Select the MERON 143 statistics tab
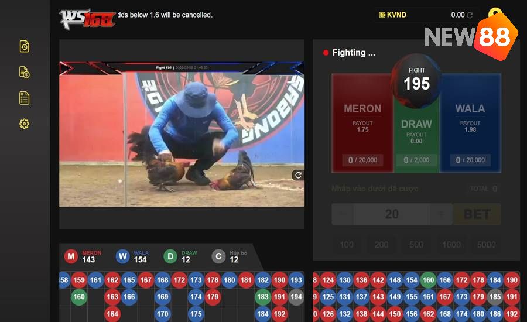This screenshot has height=322, width=527. tap(83, 256)
